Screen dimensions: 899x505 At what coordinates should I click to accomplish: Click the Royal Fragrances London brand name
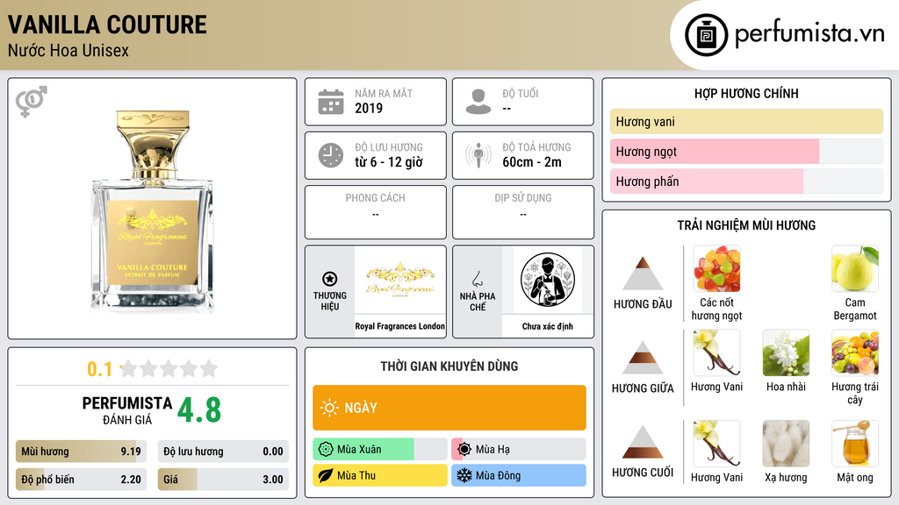coord(399,326)
